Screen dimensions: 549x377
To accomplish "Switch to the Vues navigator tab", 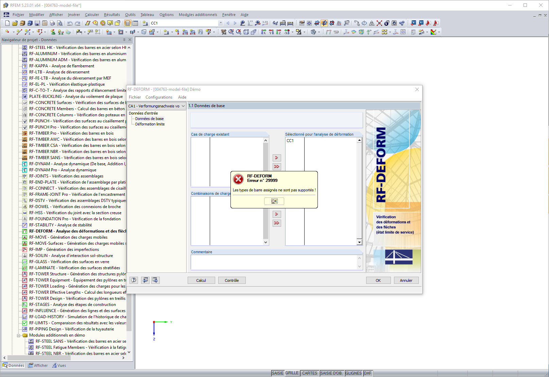I will (59, 365).
